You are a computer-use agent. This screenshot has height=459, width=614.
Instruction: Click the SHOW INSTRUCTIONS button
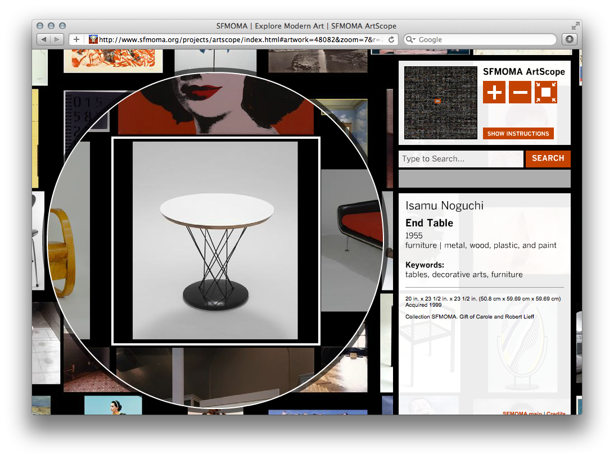point(518,134)
